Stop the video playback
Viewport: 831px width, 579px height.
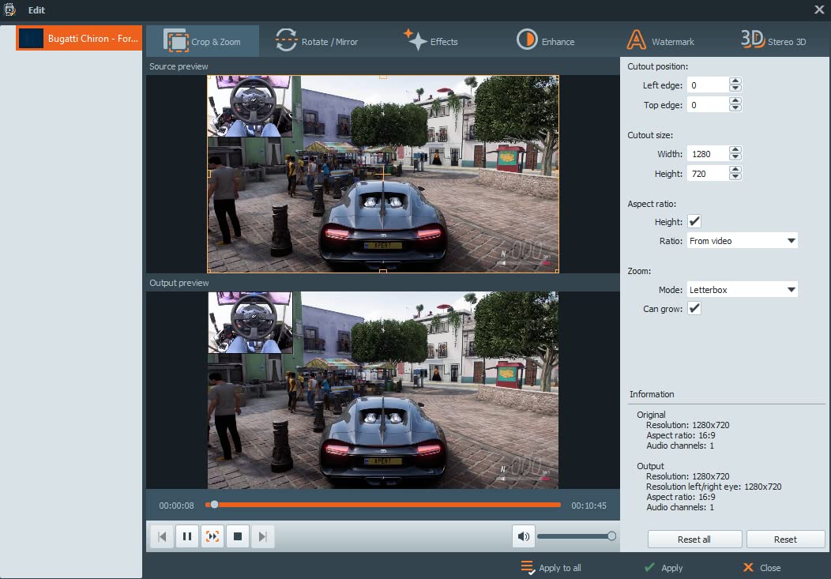pyautogui.click(x=238, y=536)
